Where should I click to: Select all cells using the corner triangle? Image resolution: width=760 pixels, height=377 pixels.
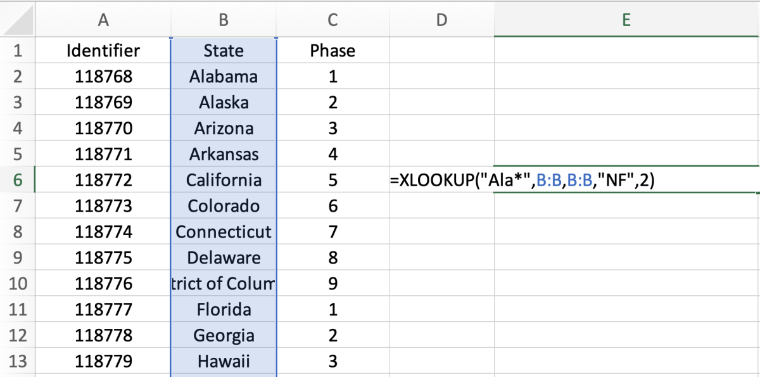pyautogui.click(x=17, y=20)
